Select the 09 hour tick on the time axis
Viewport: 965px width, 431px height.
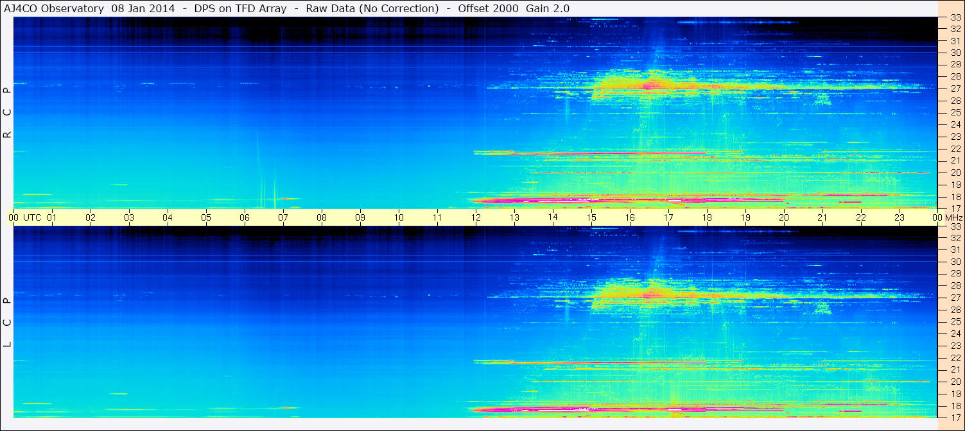[x=360, y=217]
